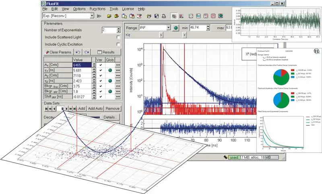Open the View menu
The width and height of the screenshot is (322, 194).
click(65, 9)
